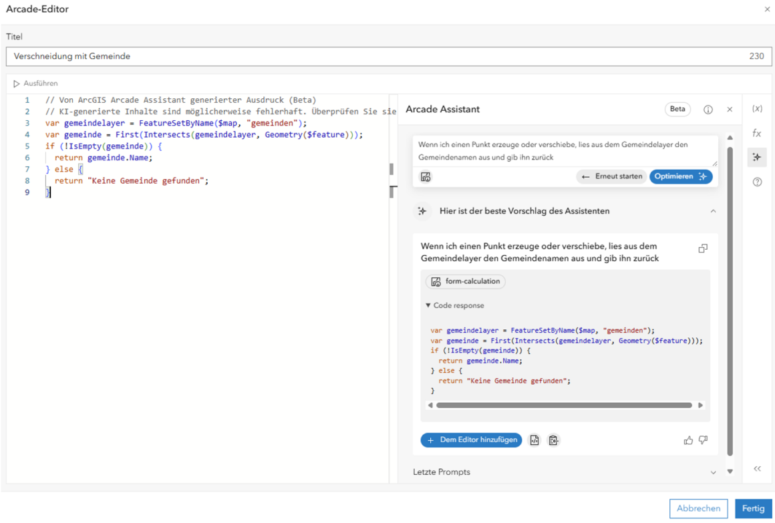775x523 pixels.
Task: Click the form-calculation profile icon below the prompt
Action: (426, 177)
